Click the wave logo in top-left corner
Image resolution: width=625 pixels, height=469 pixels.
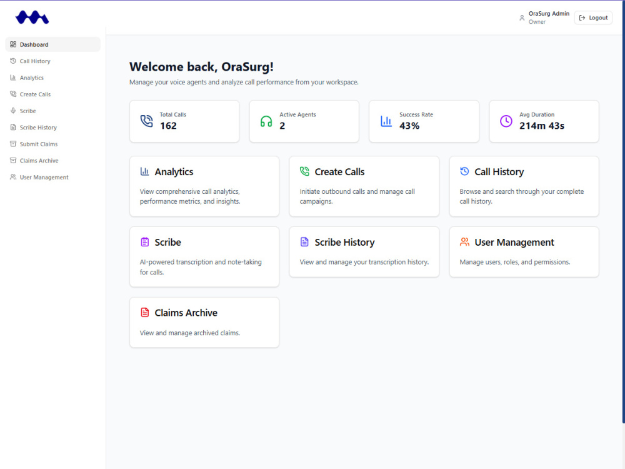pyautogui.click(x=32, y=17)
